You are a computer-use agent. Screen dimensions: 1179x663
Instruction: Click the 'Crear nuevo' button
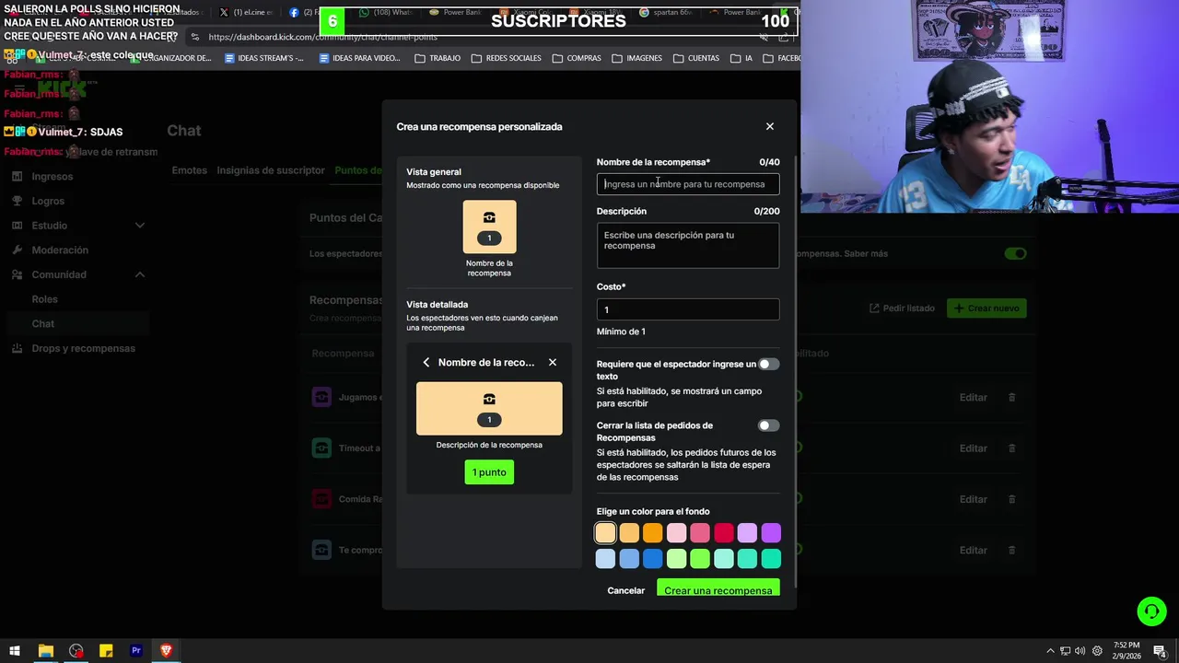pos(986,308)
